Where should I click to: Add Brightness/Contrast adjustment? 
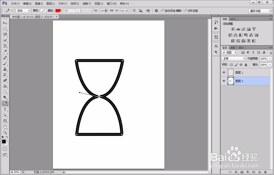coord(233,29)
